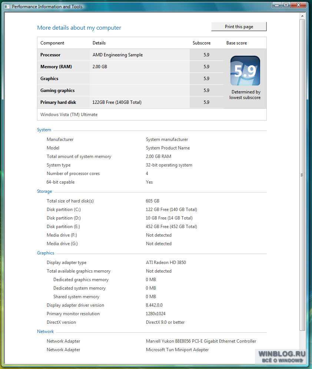312x369 pixels.
Task: Click the Primary hard disk row label
Action: (58, 102)
